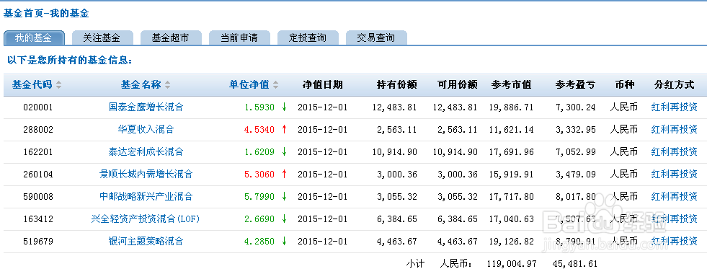Open fund 华夏收入混合
Viewport: 707px width, 269px height.
(146, 130)
